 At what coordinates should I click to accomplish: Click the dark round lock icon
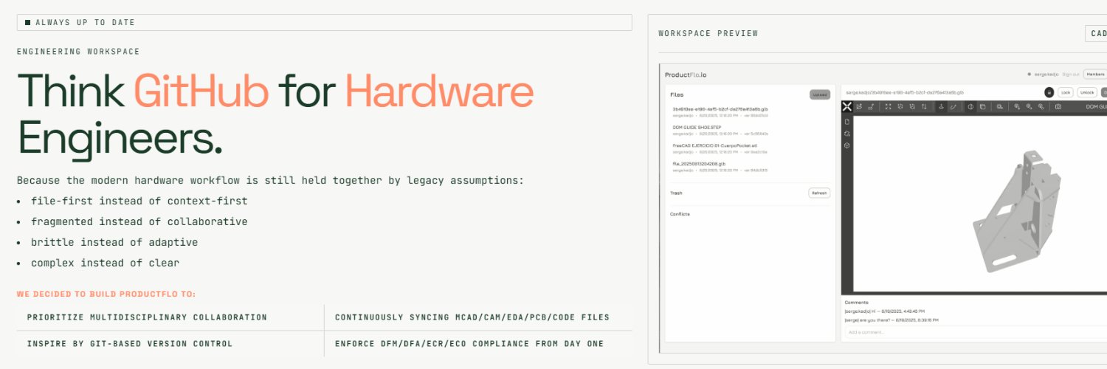(x=1049, y=92)
